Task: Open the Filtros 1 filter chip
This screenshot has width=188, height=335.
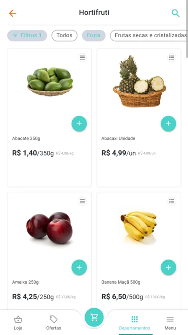Action: tap(27, 35)
